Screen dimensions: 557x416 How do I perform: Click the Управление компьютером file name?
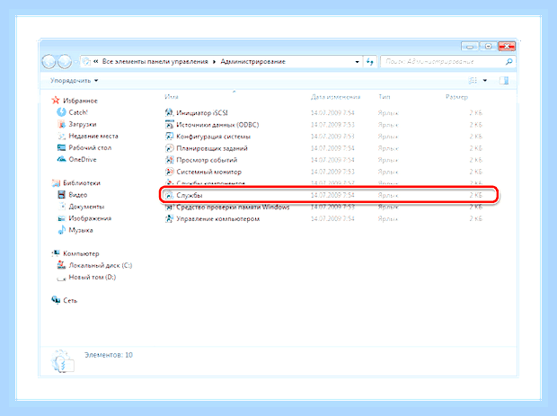[217, 219]
